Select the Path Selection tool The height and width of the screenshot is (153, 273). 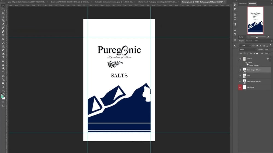(3, 80)
